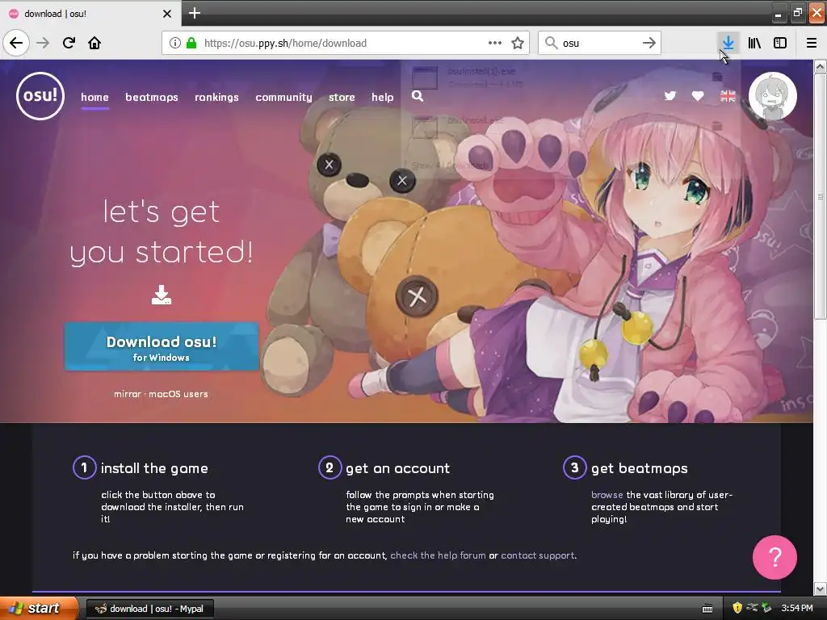Viewport: 827px width, 620px height.
Task: Open the osu! site search magnifier
Action: tap(418, 96)
